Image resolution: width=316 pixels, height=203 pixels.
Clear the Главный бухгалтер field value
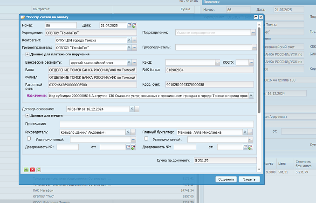point(245,132)
